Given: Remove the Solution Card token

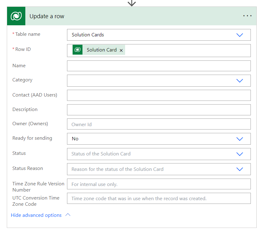Looking at the screenshot, I should point(121,50).
